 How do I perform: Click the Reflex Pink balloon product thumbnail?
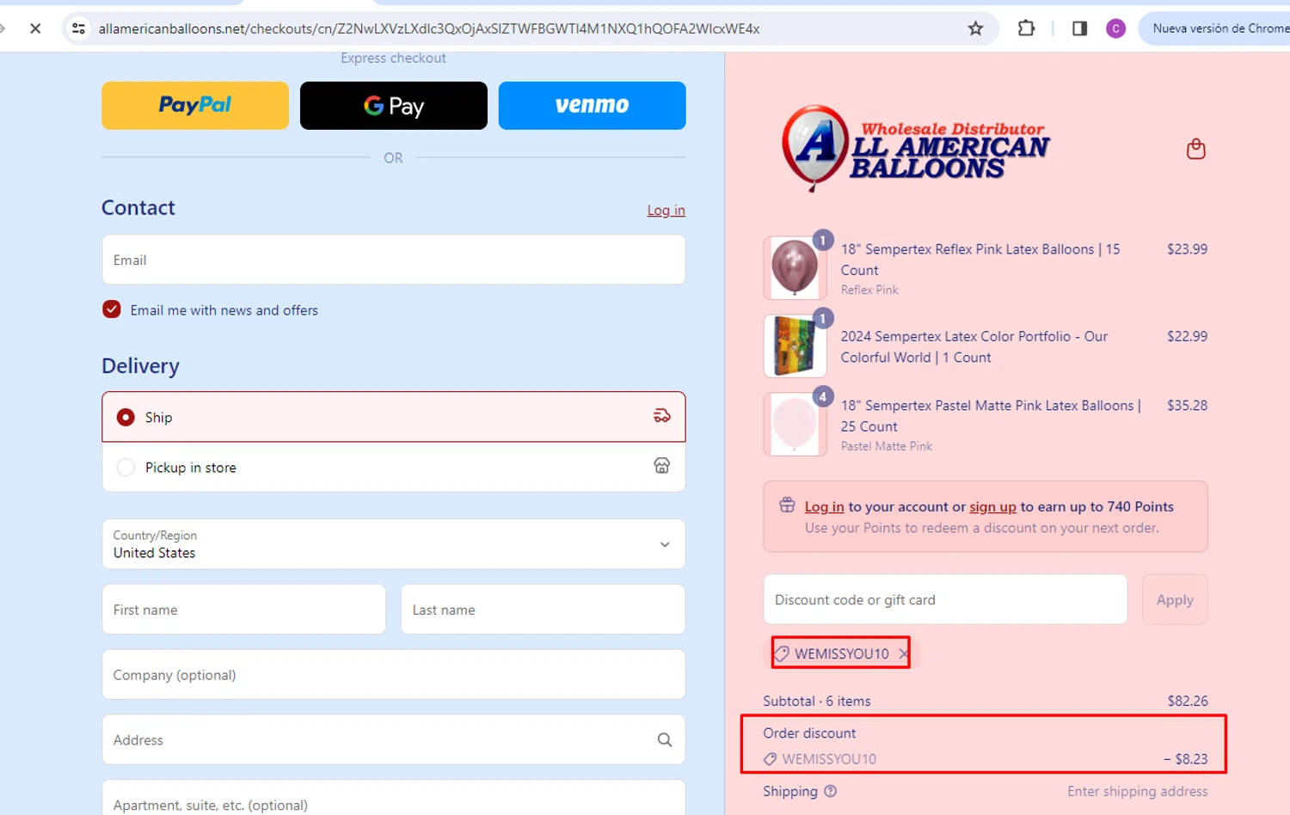(795, 267)
